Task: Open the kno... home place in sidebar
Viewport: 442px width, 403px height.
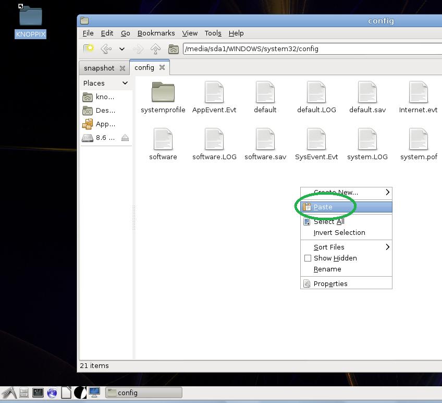Action: tap(99, 97)
